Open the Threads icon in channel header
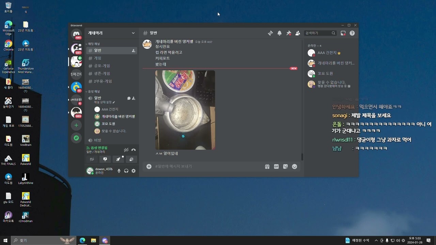436x245 pixels. click(270, 33)
